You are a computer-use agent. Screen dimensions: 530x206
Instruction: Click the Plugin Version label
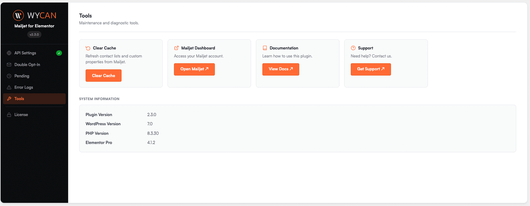coord(99,115)
